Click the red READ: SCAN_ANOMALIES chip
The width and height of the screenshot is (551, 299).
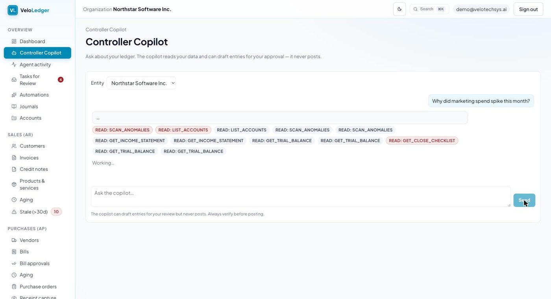coord(122,130)
